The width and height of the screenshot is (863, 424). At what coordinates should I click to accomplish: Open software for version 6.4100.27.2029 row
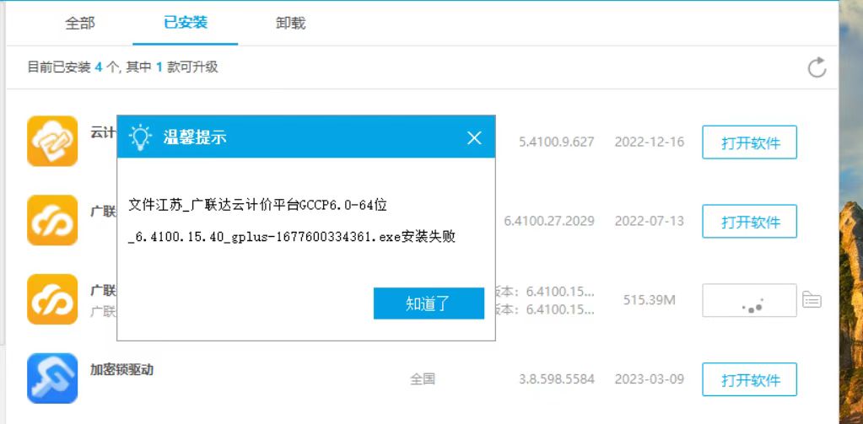749,222
